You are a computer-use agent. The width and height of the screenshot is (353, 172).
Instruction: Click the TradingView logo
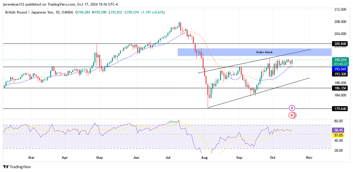(x=16, y=167)
